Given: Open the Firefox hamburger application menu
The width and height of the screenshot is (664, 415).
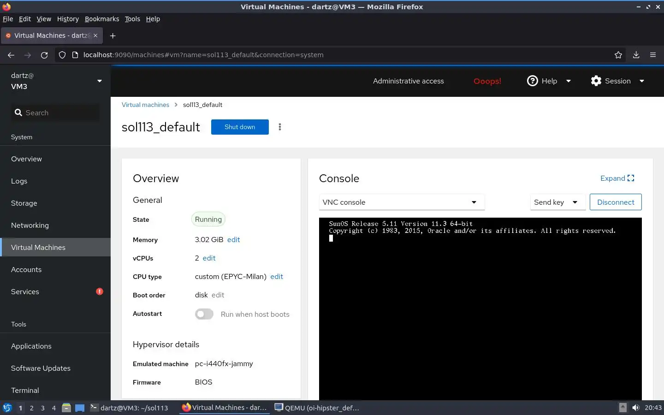Looking at the screenshot, I should click(x=653, y=55).
